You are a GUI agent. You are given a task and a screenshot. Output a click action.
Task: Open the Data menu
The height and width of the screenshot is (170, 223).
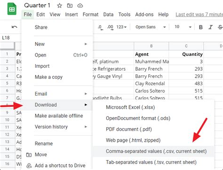point(108,15)
